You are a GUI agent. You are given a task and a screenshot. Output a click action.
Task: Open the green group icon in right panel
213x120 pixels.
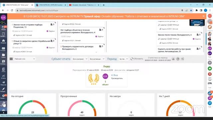210,68
